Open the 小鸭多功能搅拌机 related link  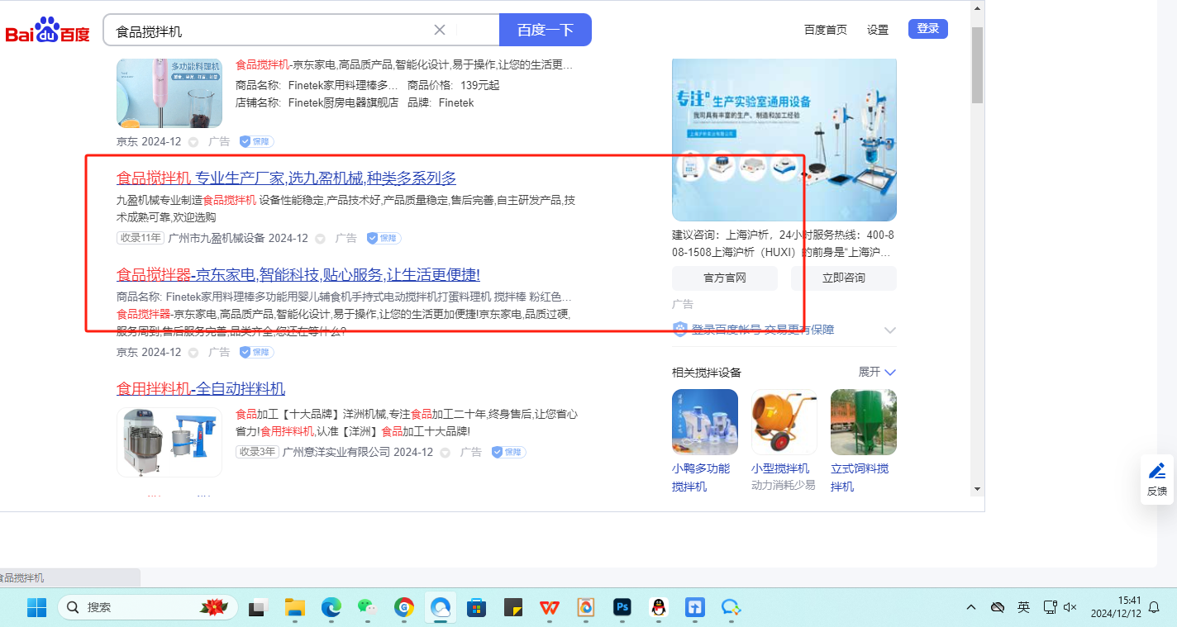click(x=701, y=477)
